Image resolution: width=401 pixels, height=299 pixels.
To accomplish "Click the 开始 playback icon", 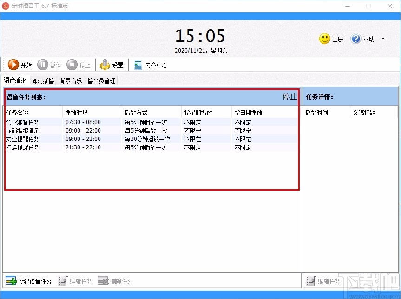I will coord(14,65).
